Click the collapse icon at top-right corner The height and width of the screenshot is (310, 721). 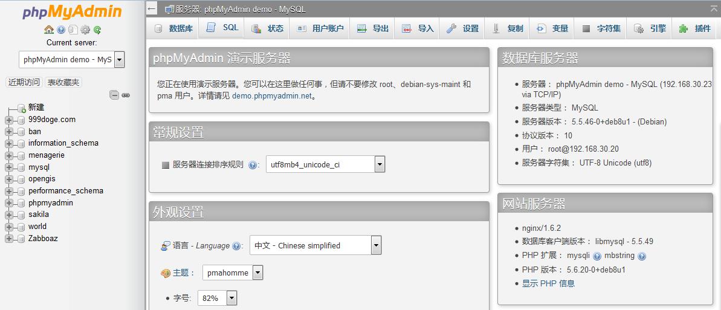[x=714, y=8]
